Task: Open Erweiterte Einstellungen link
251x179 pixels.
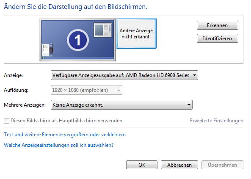Action: click(217, 121)
